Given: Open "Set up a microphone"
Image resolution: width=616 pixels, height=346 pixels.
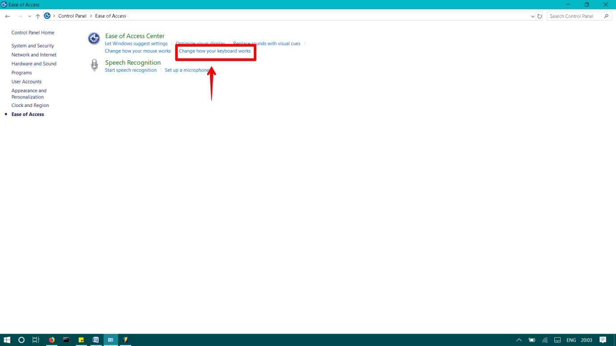Looking at the screenshot, I should [x=188, y=70].
